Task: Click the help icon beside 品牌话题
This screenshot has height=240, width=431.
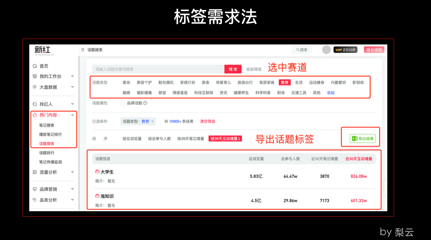Action: 145,103
